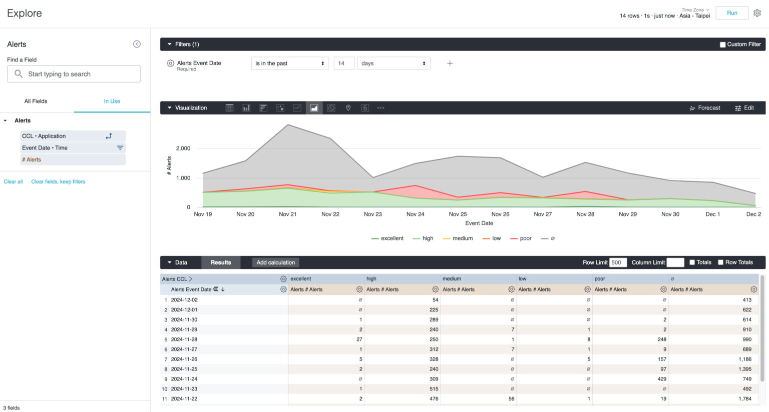The width and height of the screenshot is (769, 412).
Task: Open the Results tab
Action: [221, 262]
